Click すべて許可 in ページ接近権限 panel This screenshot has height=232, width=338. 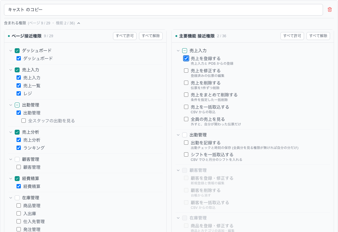point(125,36)
